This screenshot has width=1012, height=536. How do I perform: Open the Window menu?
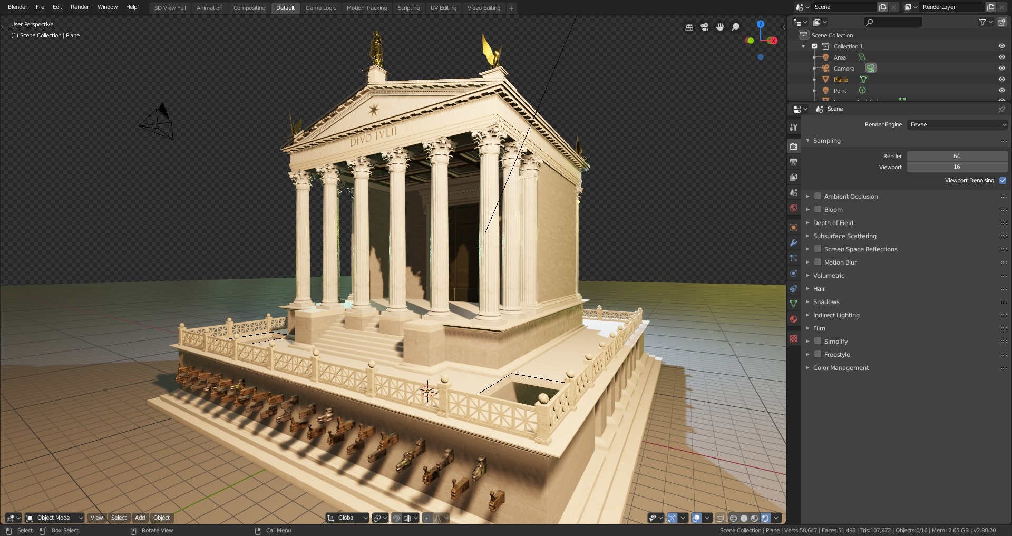(108, 7)
